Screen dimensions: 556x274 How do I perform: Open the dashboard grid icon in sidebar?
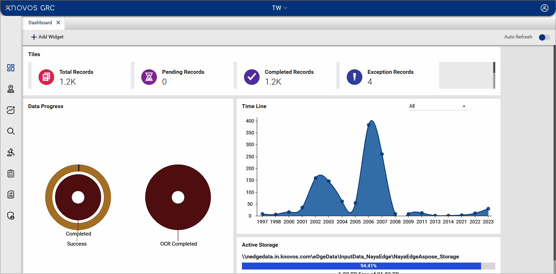(x=11, y=68)
